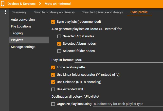Open Auto-conversion settings

23,20
